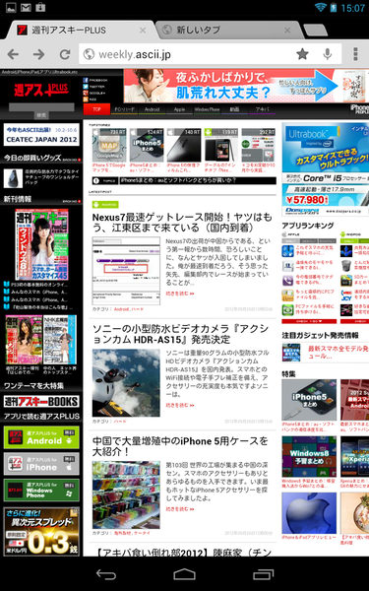Bookmark the page with the star icon
Screen dimensions: 369x591
(x=302, y=54)
